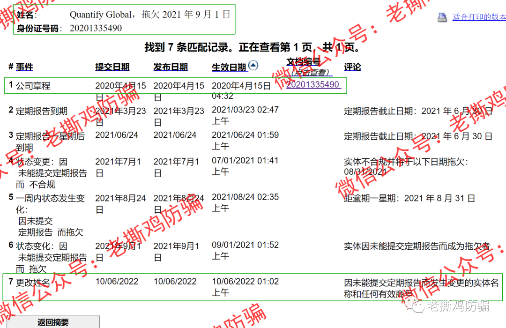The height and width of the screenshot is (328, 506).
Task: Click the comment 距逾期一星期：2021 年 8 月 31 日
Action: 409,198
